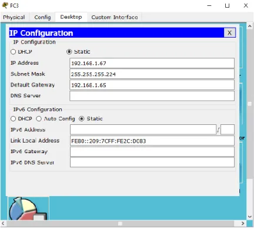Focus the empty DNS Server field

(x=152, y=96)
